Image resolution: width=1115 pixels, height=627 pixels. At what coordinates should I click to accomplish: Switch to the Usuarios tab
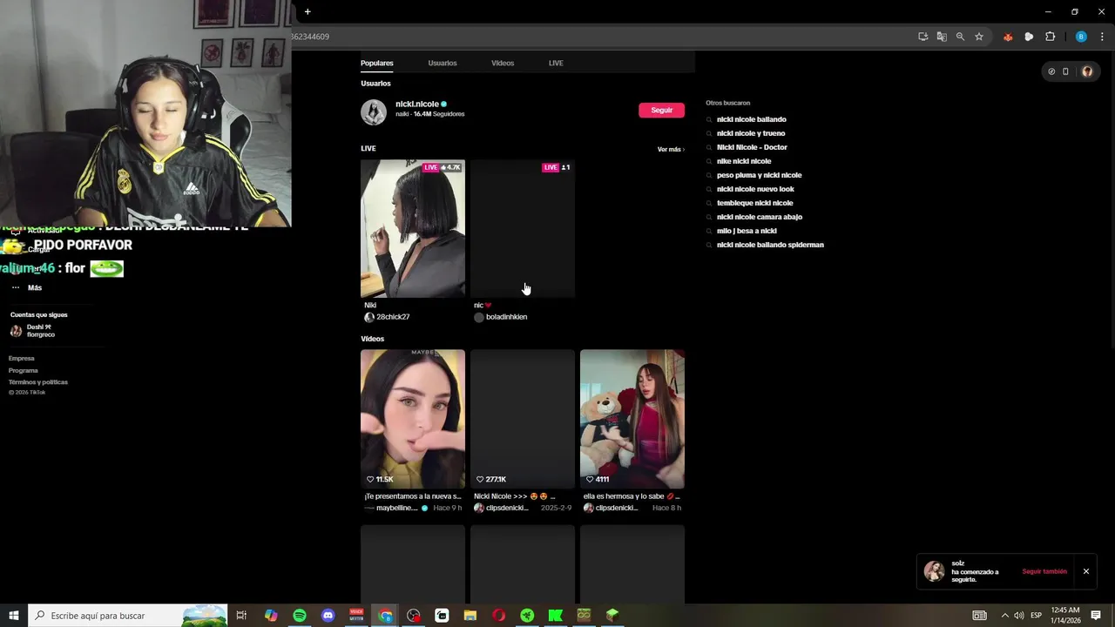[443, 63]
